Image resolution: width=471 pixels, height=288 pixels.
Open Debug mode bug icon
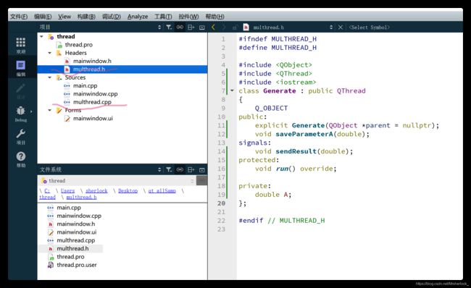(21, 111)
